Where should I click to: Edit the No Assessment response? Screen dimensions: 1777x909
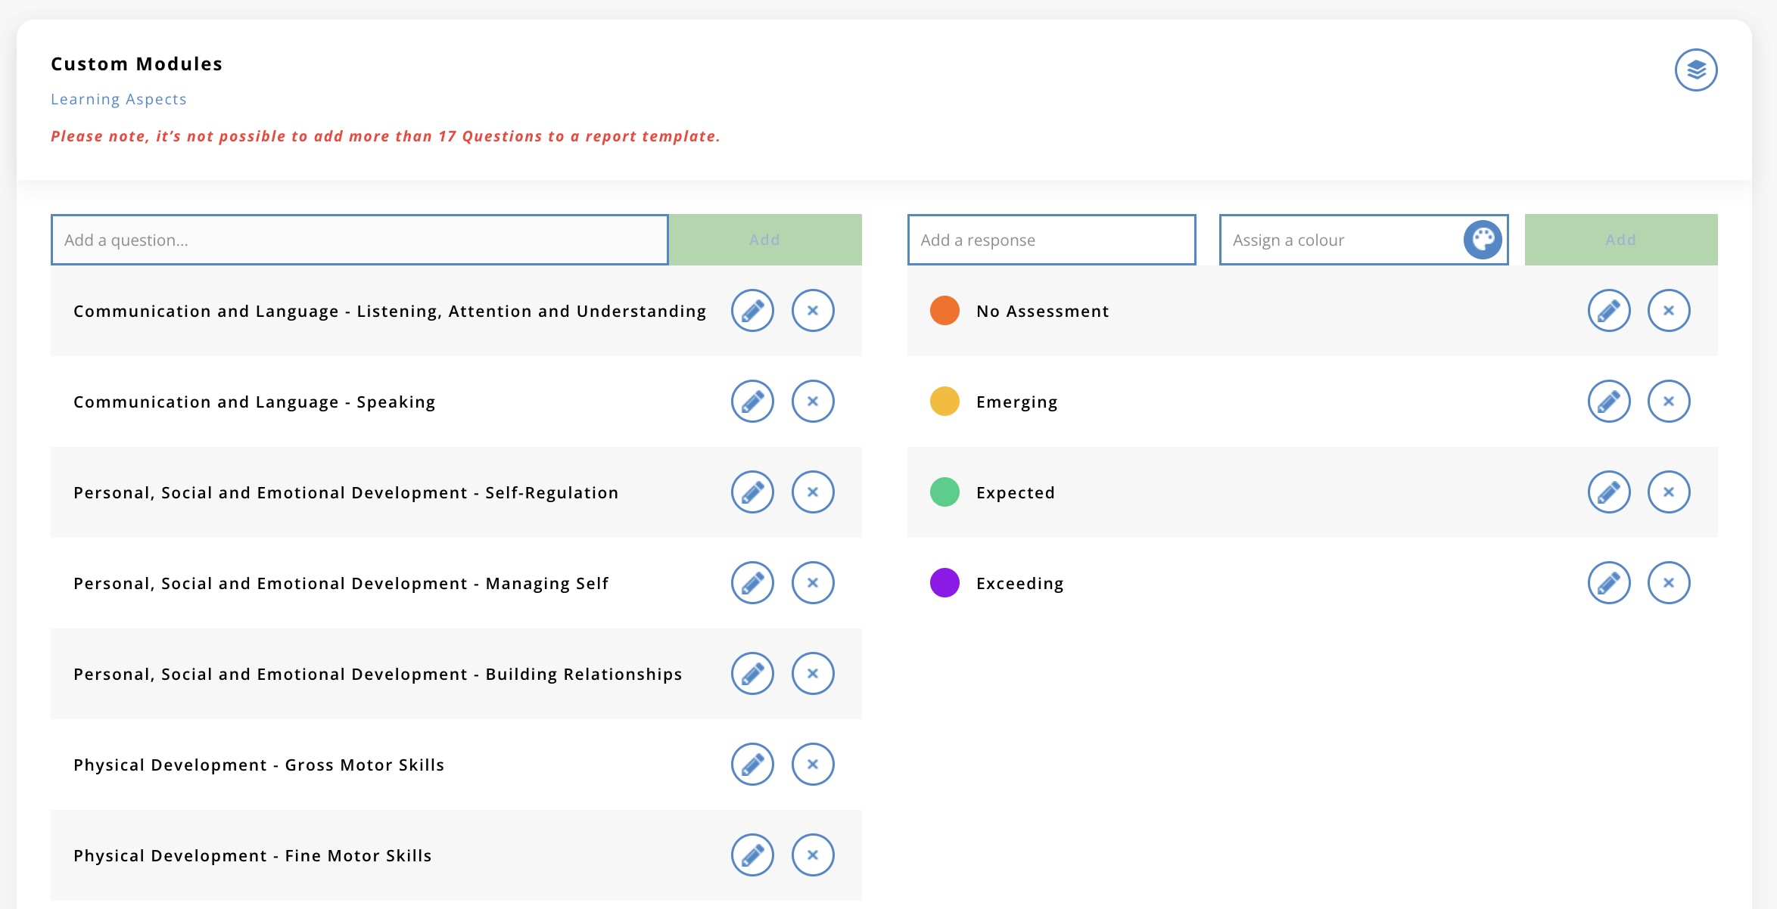pyautogui.click(x=1608, y=311)
